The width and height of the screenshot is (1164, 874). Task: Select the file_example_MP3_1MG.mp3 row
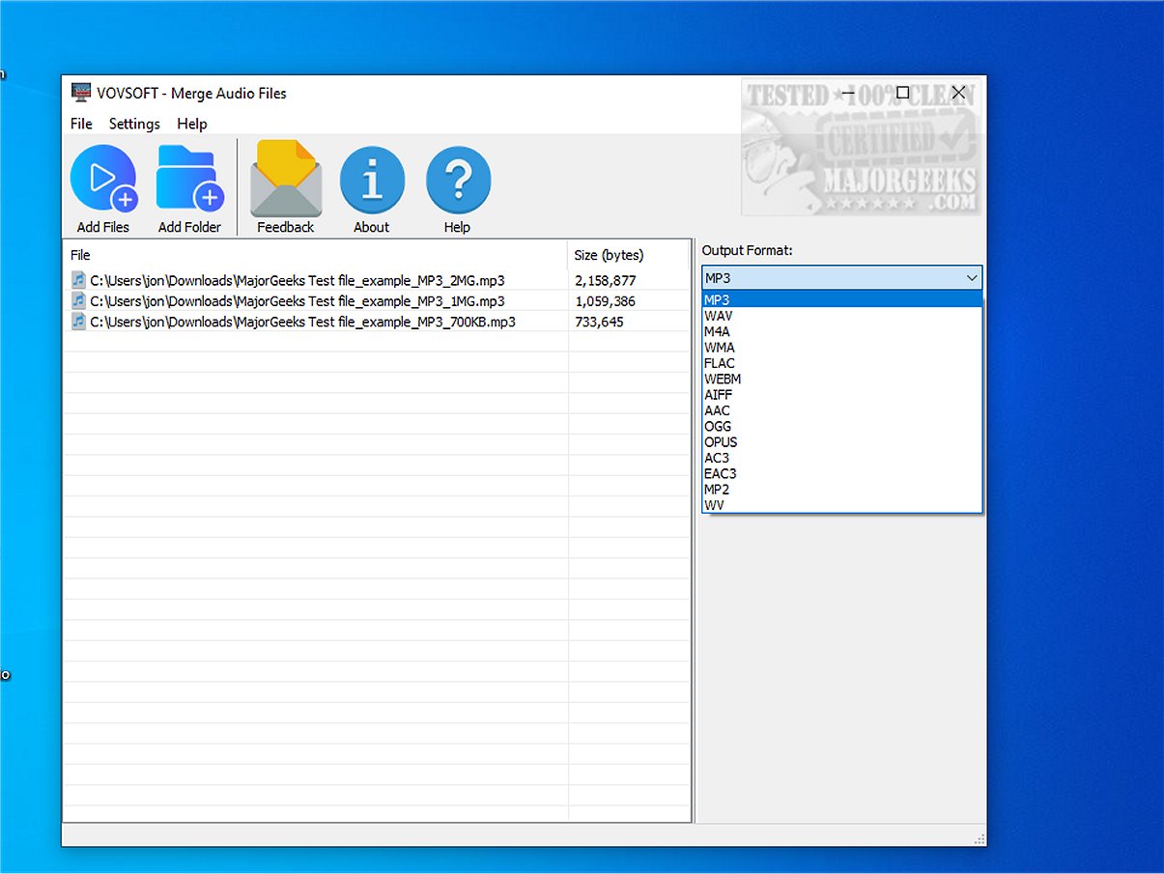click(376, 300)
